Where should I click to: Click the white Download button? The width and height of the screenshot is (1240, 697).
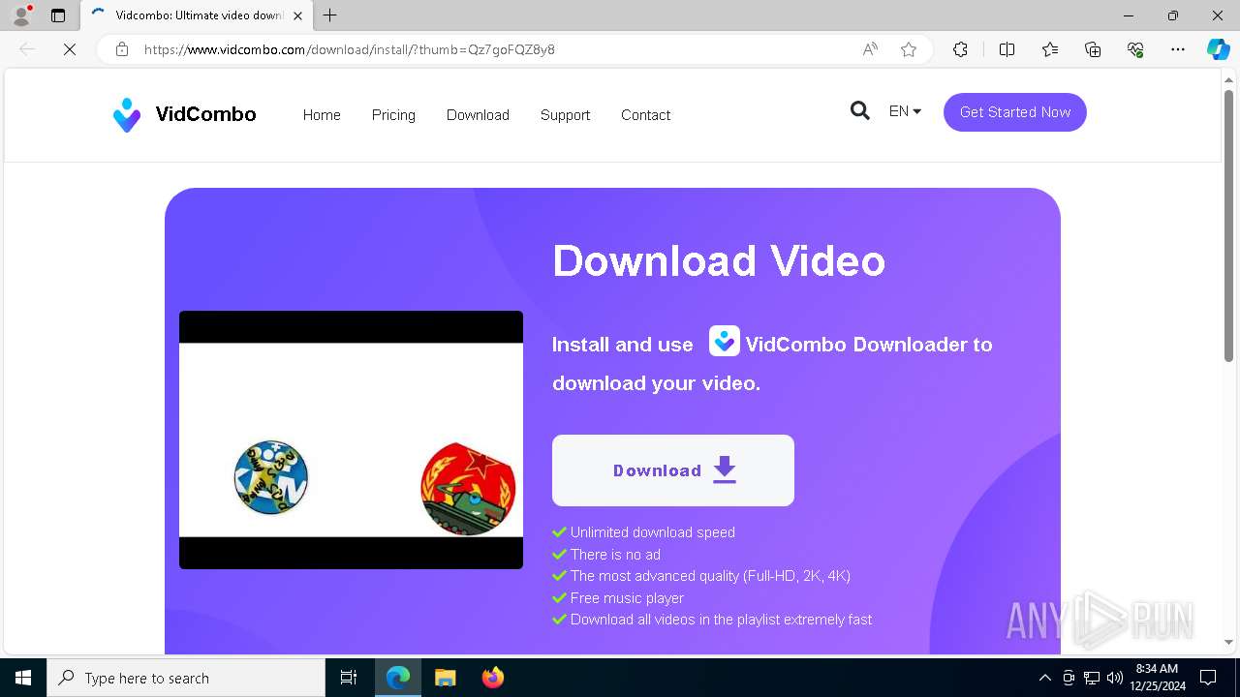tap(673, 470)
